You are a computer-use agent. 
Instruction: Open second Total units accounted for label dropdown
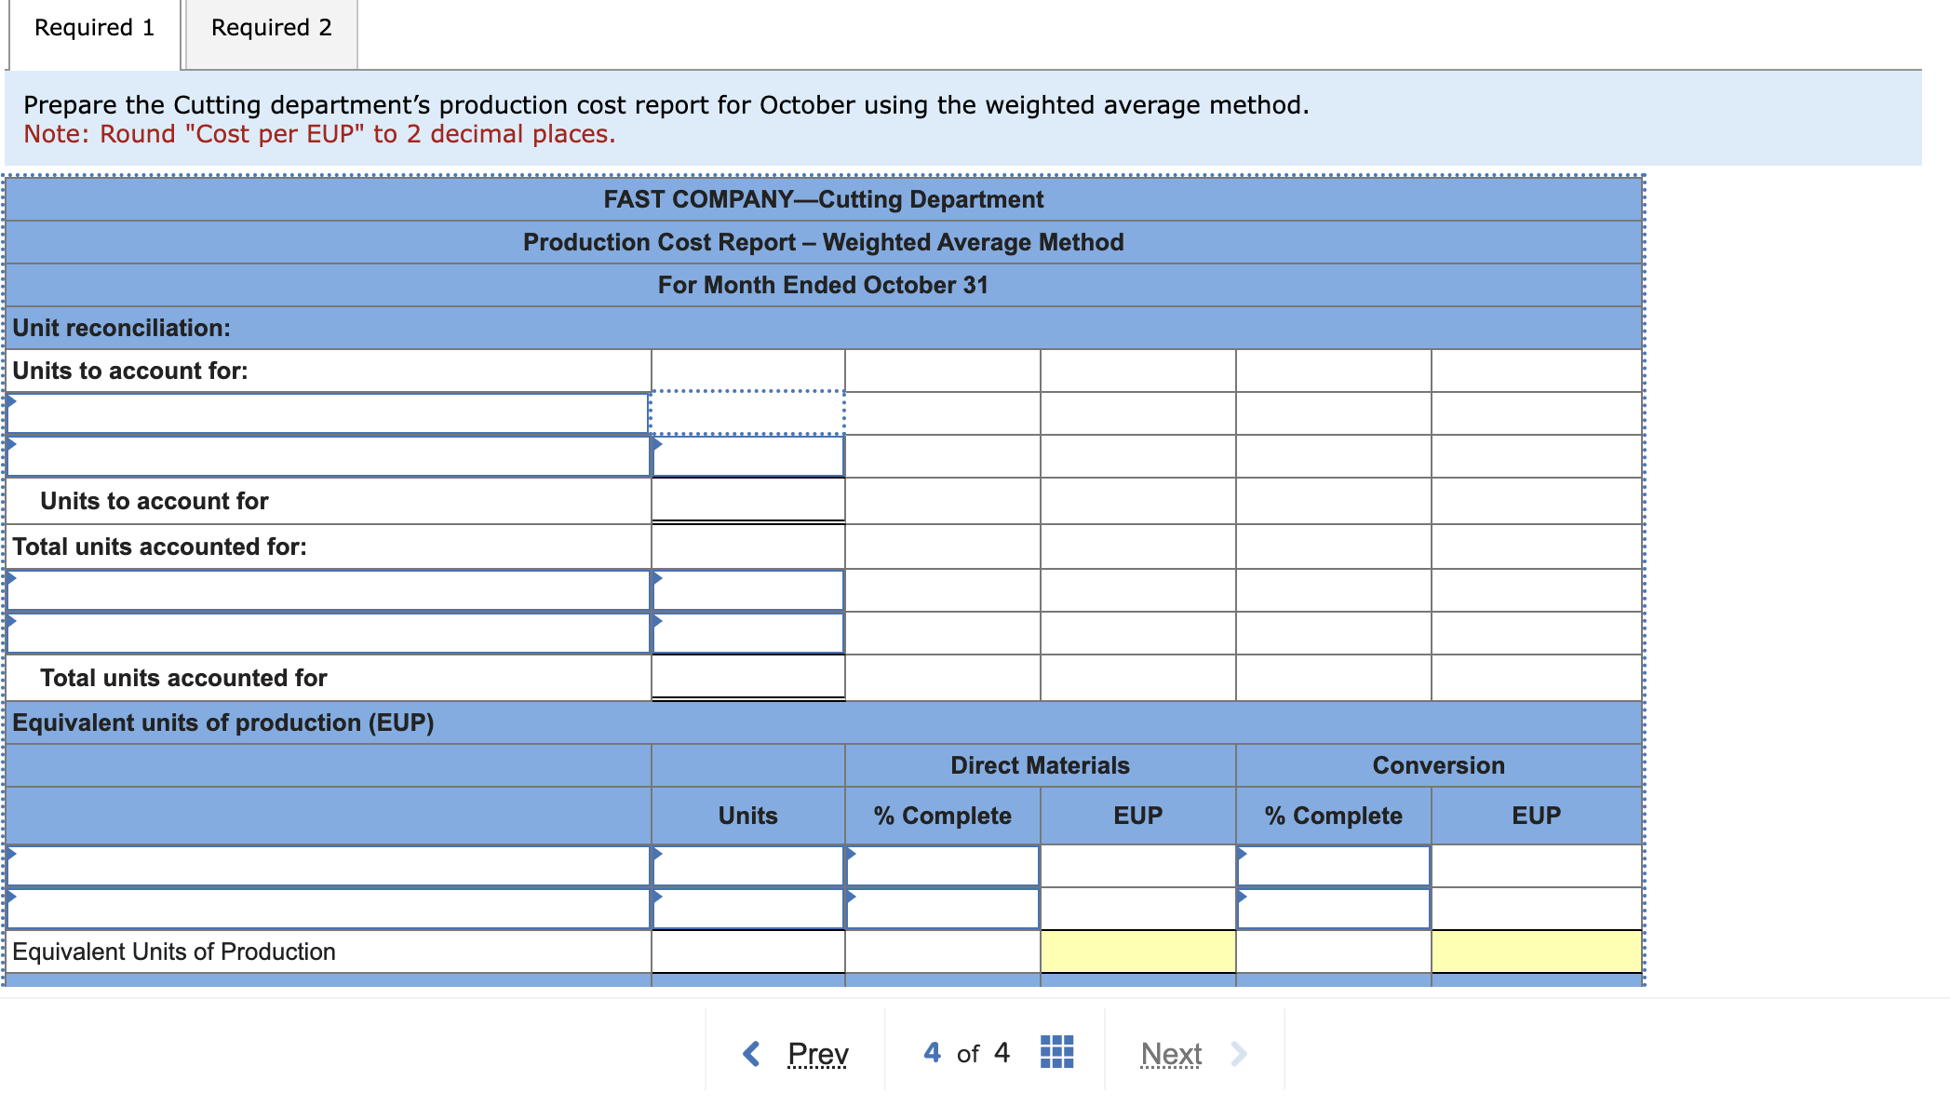pos(328,633)
